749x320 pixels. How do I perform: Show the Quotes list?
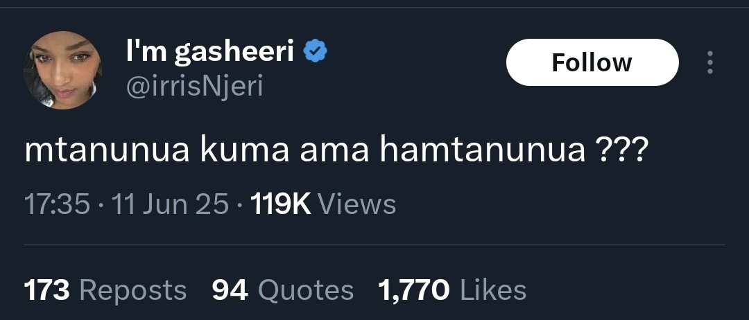306,290
